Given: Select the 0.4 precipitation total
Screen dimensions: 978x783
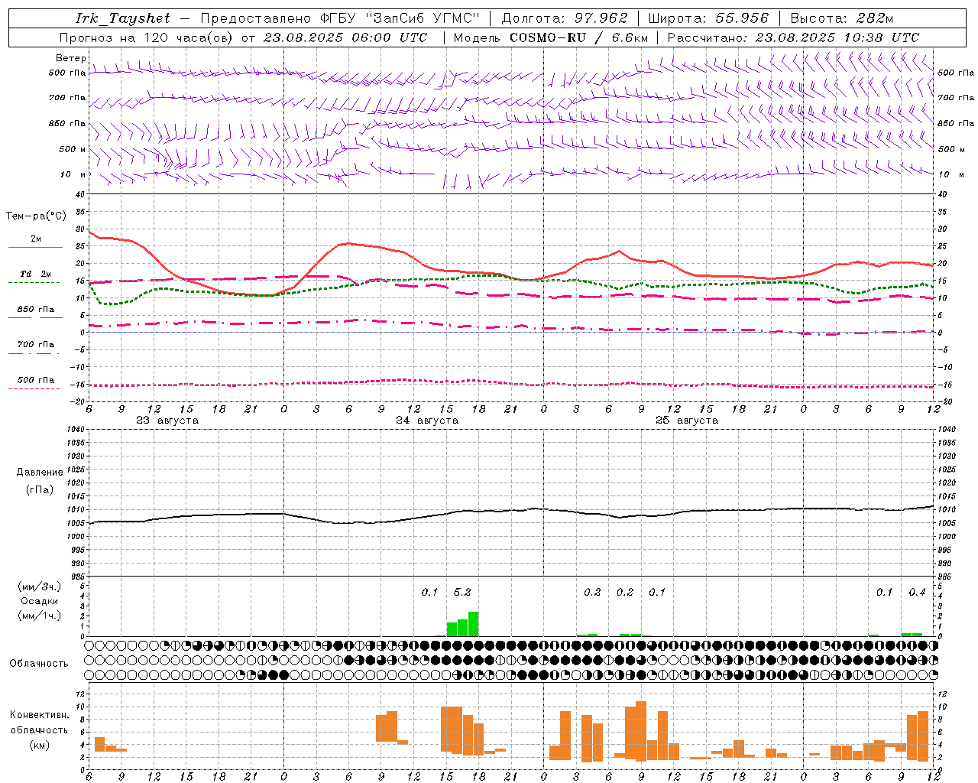Looking at the screenshot, I should tap(917, 593).
